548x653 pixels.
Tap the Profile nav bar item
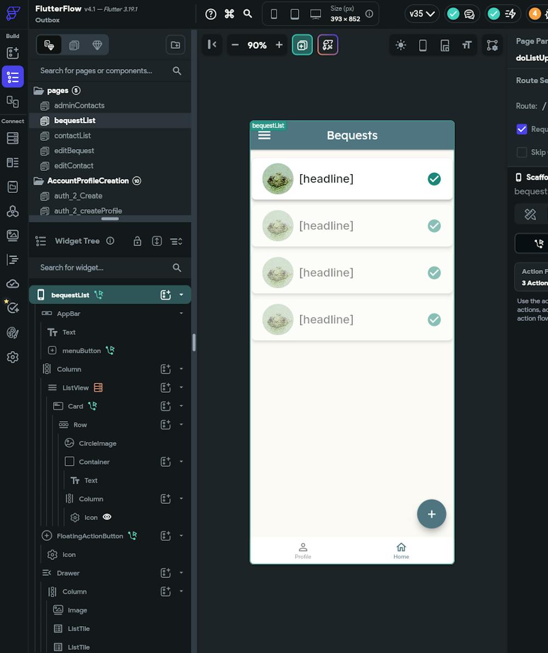point(303,551)
